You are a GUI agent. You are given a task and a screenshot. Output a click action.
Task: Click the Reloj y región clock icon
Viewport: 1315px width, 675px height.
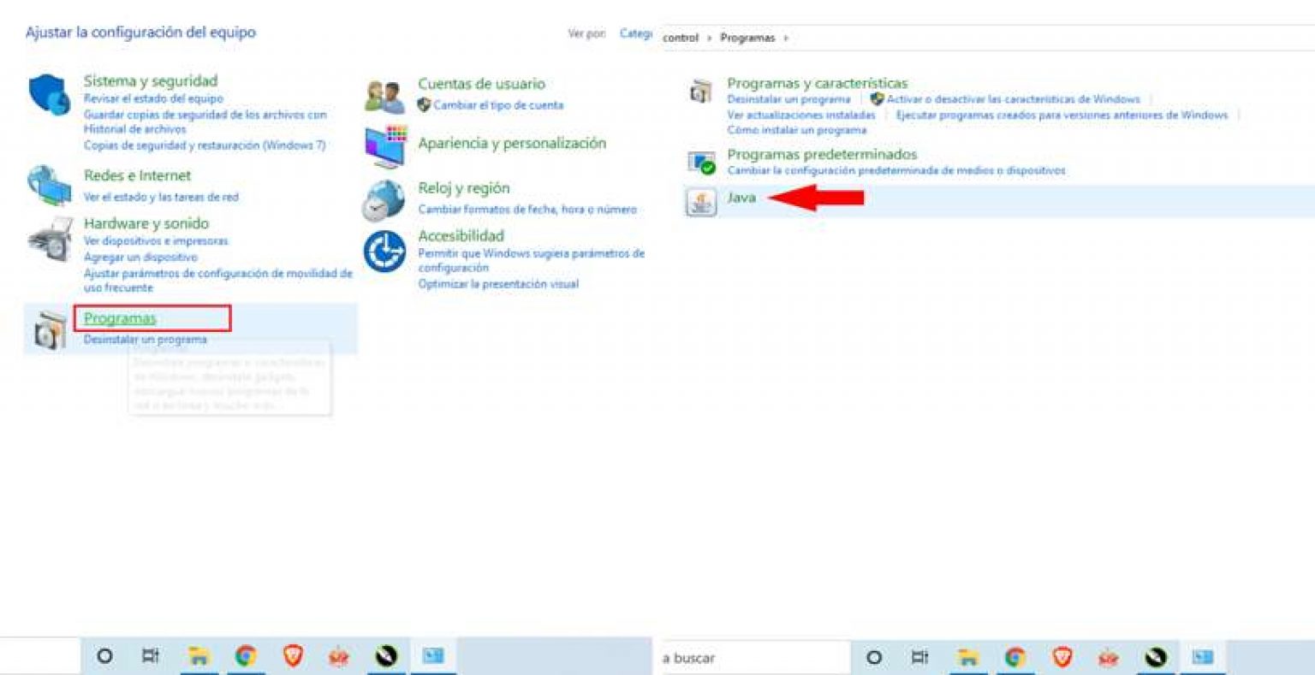pyautogui.click(x=384, y=200)
